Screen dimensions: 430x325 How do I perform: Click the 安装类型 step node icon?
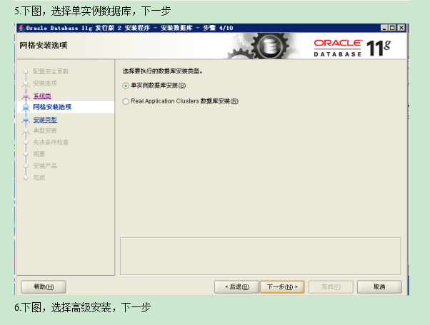coord(26,120)
